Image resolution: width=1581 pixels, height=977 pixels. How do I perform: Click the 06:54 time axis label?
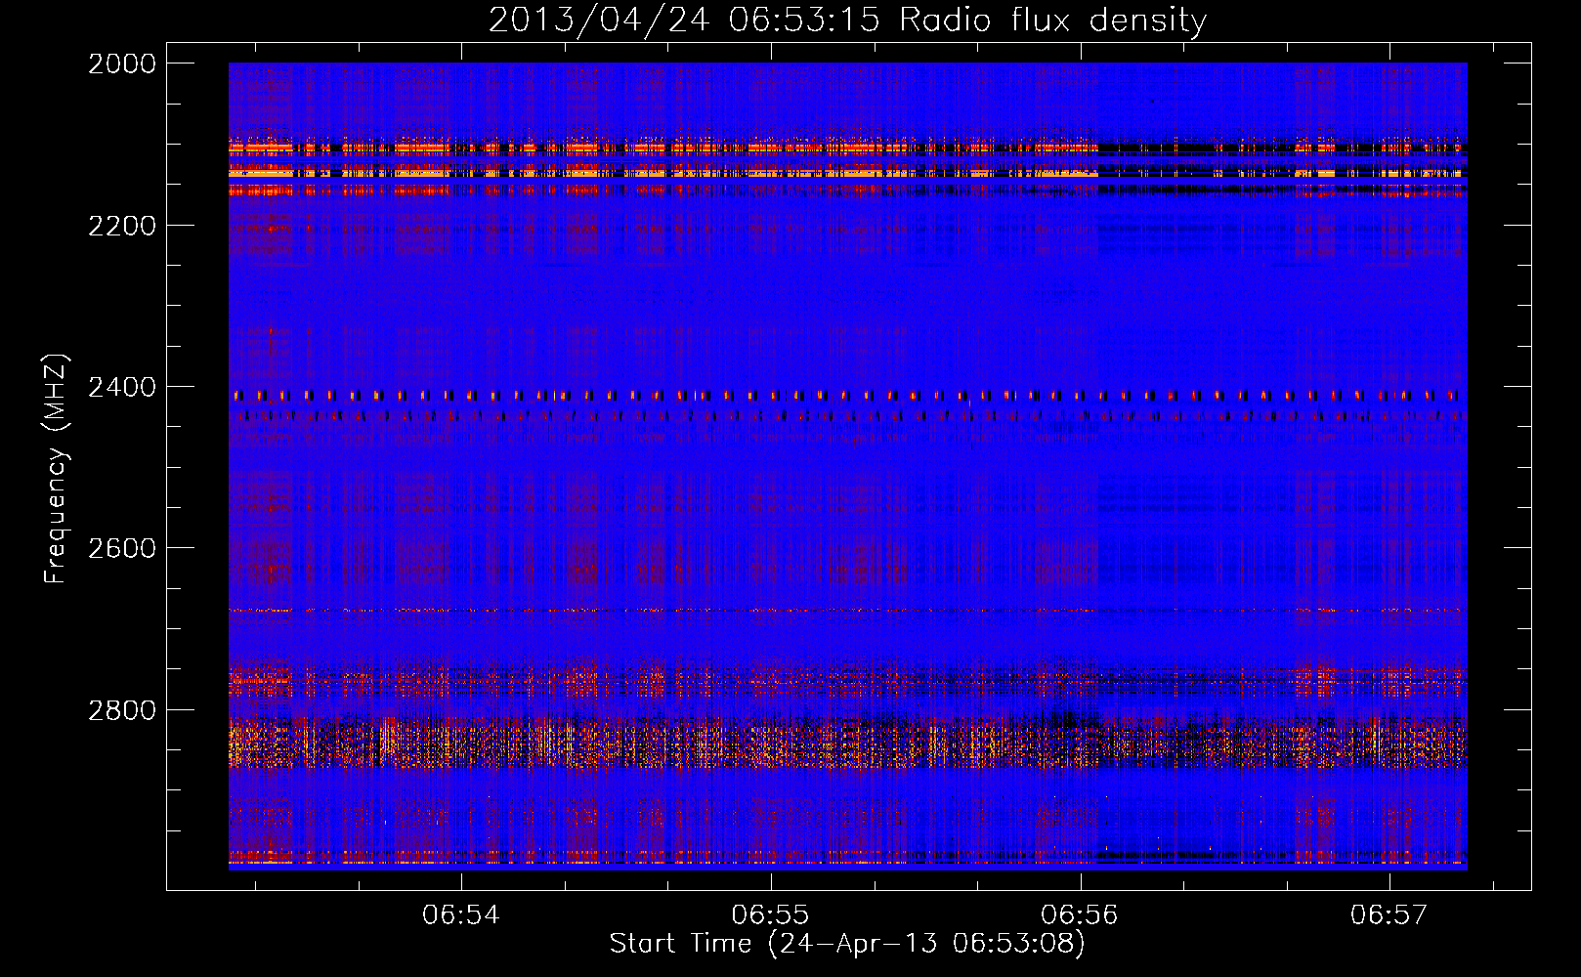point(461,914)
